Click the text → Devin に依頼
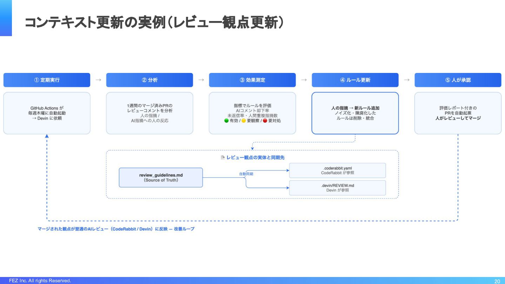Screen dimensions: 505x284 [47, 118]
